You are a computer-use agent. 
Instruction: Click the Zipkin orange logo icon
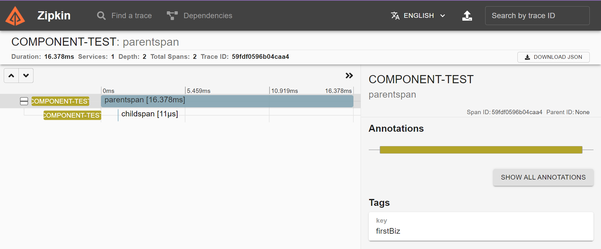pyautogui.click(x=15, y=16)
